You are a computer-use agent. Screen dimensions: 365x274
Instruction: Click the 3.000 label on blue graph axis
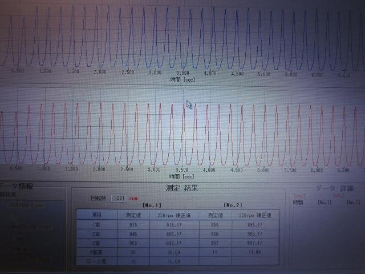(155, 72)
